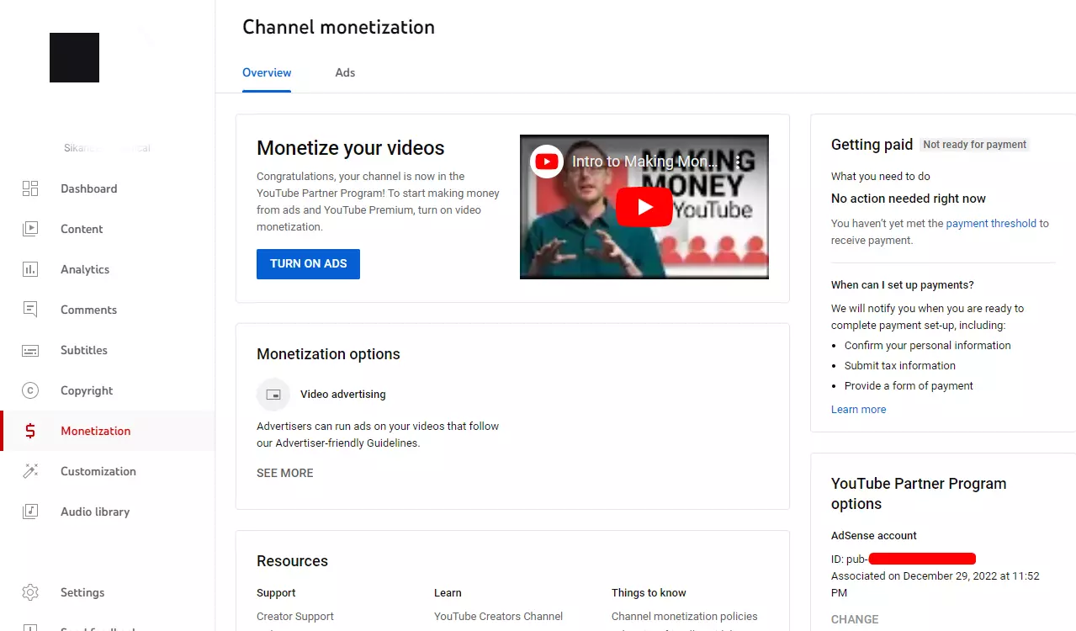Click the Dashboard grid icon
The height and width of the screenshot is (631, 1076).
[x=30, y=188]
